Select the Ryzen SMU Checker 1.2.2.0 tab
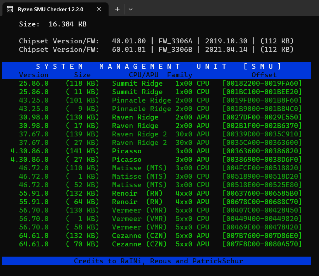 [55, 10]
